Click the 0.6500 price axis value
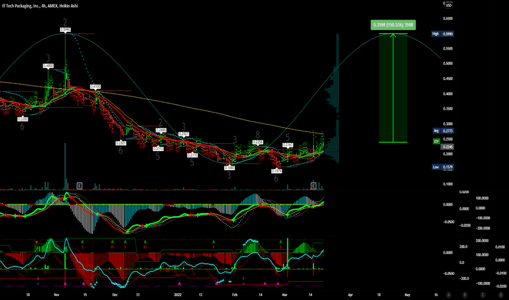The image size is (509, 300). click(448, 19)
